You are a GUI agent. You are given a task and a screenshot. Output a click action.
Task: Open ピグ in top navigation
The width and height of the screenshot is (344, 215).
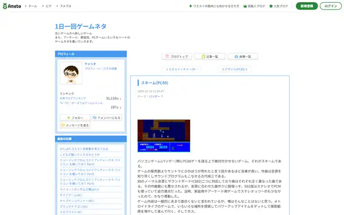48,6
